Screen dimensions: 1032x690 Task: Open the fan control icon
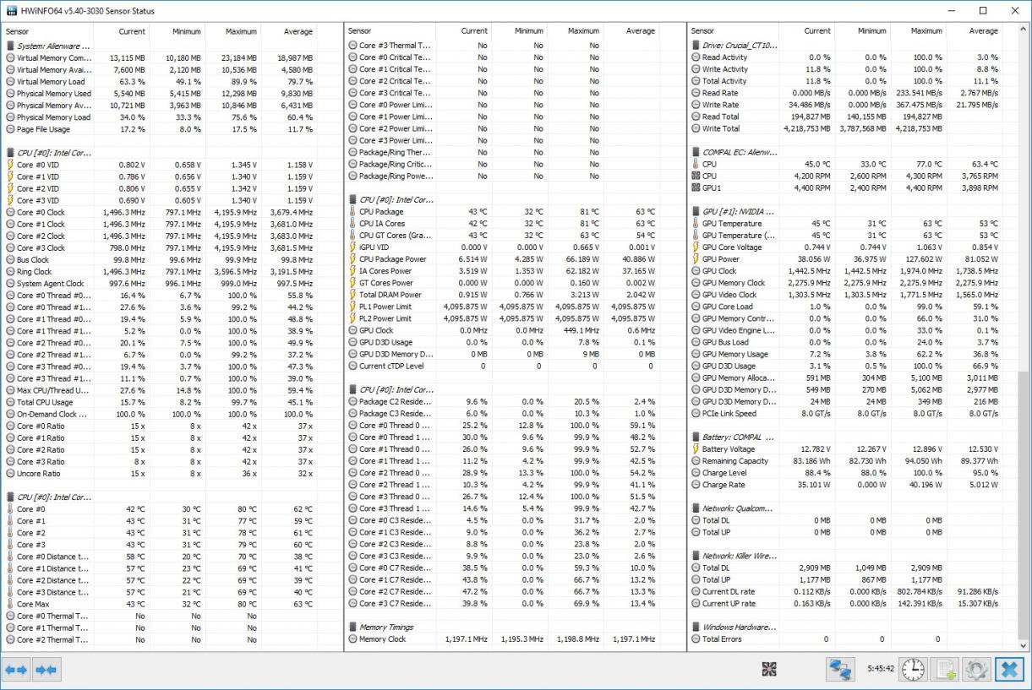pos(769,670)
